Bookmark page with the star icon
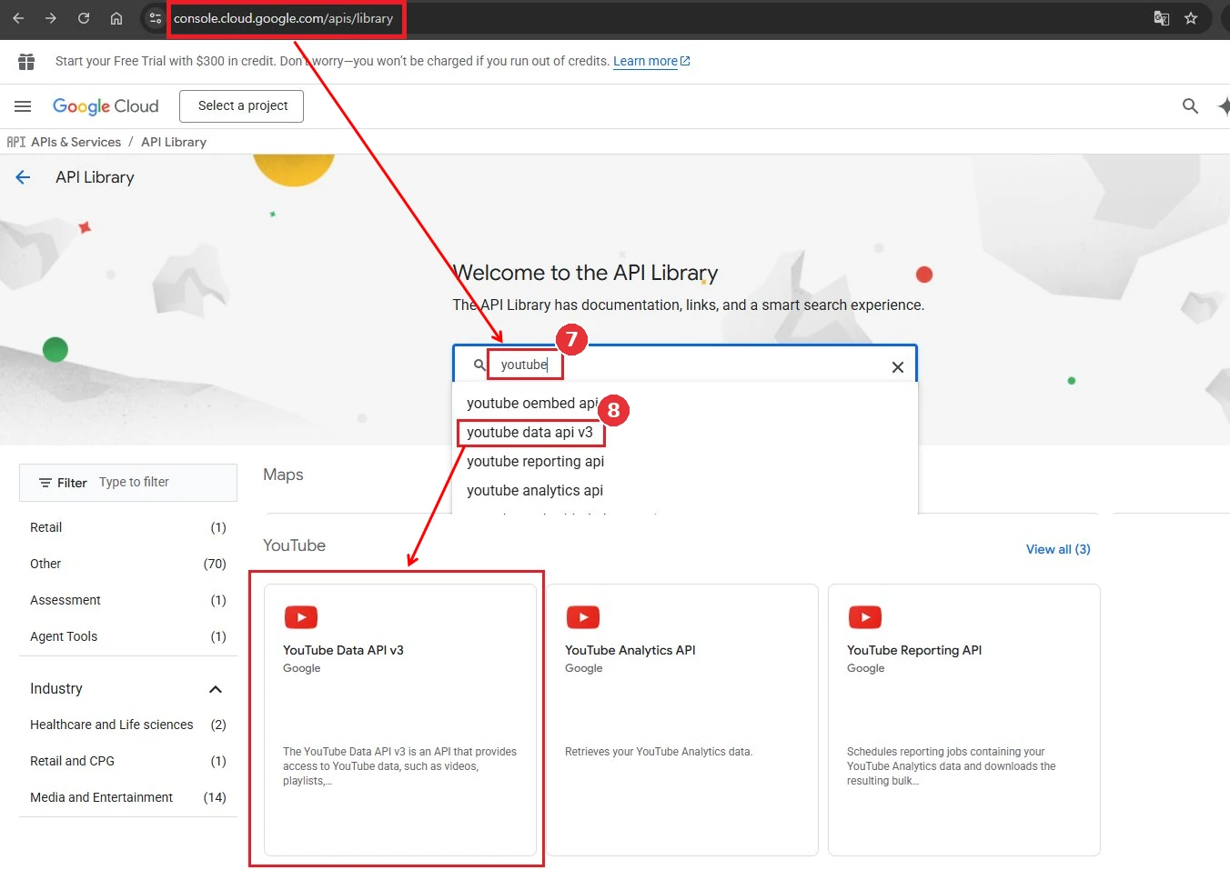The image size is (1230, 870). click(1191, 18)
